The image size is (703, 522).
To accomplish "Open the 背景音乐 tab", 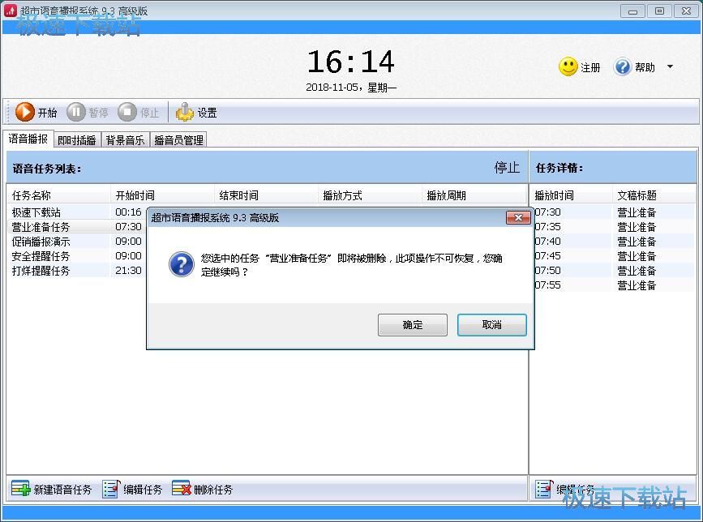I will [x=125, y=140].
